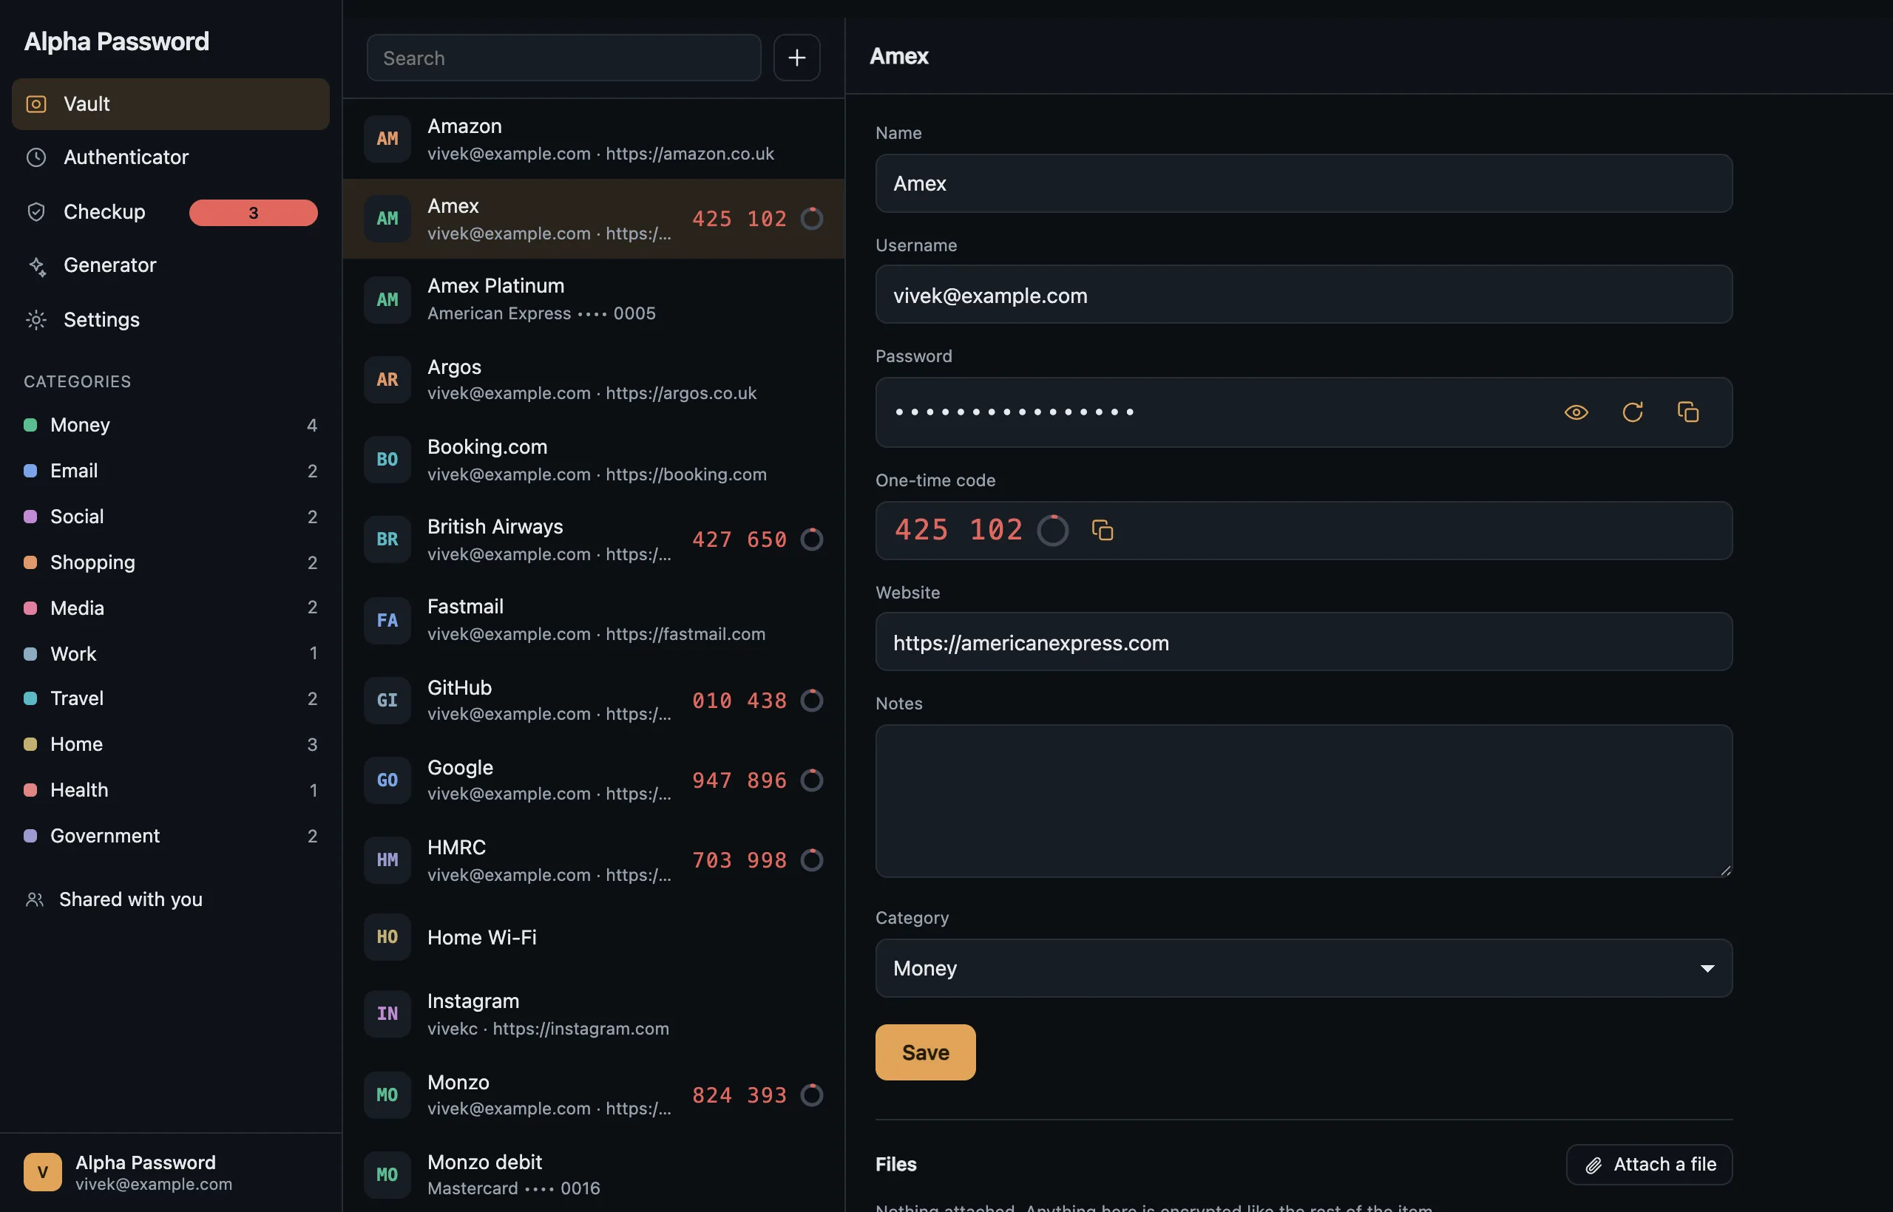Image resolution: width=1893 pixels, height=1212 pixels.
Task: Click the Generator sparkle icon
Action: pyautogui.click(x=36, y=266)
